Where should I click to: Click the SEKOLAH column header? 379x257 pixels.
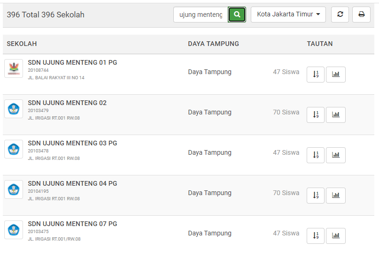22,44
